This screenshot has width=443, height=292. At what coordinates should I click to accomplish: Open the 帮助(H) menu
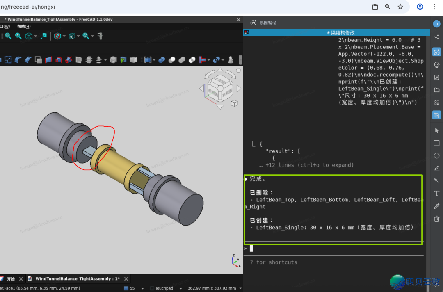point(24,27)
